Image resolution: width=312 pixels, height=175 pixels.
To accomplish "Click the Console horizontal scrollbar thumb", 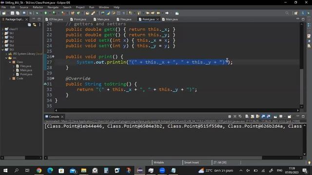I will (155, 157).
